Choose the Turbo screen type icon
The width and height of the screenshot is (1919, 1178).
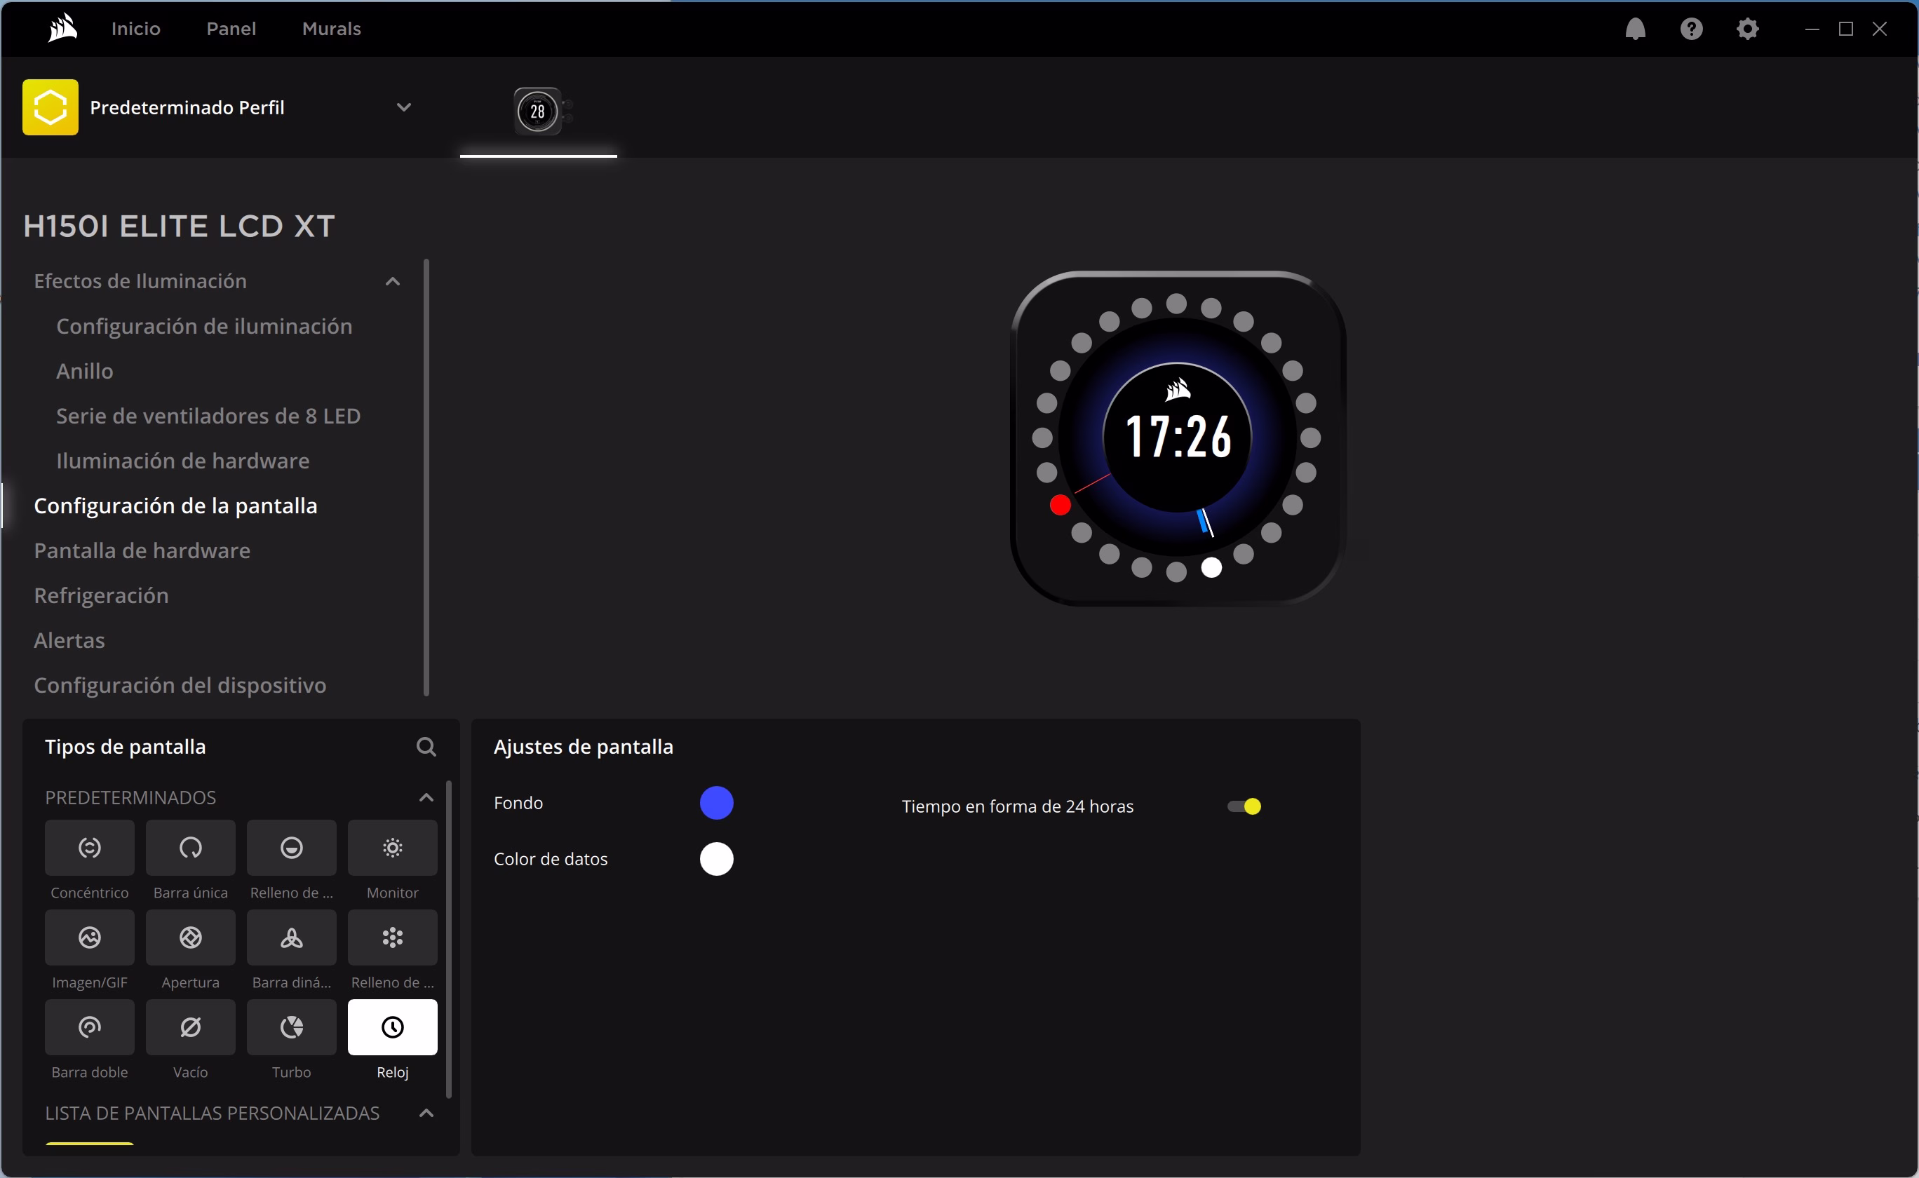pyautogui.click(x=291, y=1027)
